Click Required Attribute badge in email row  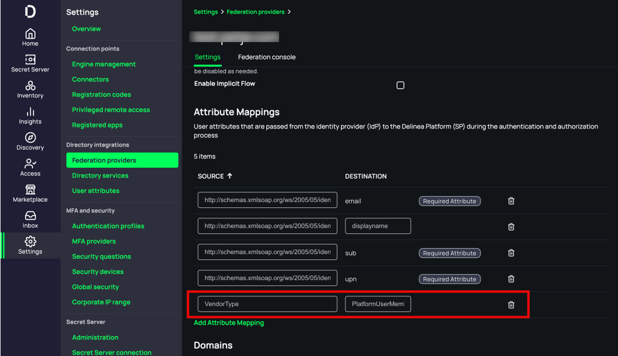click(x=450, y=201)
